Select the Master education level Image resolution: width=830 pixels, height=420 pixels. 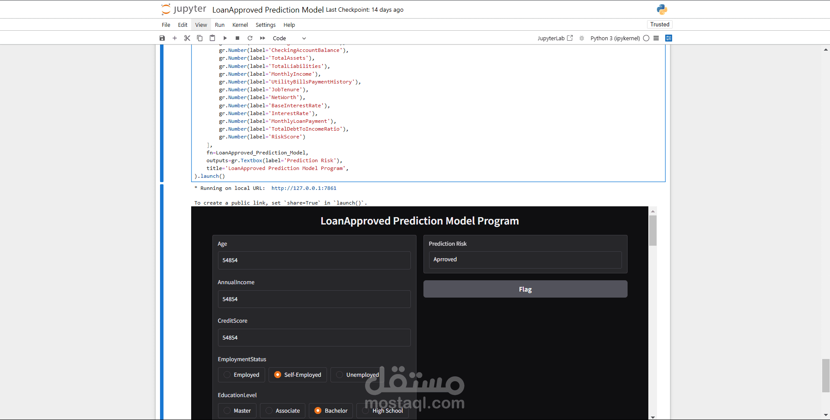pyautogui.click(x=237, y=410)
